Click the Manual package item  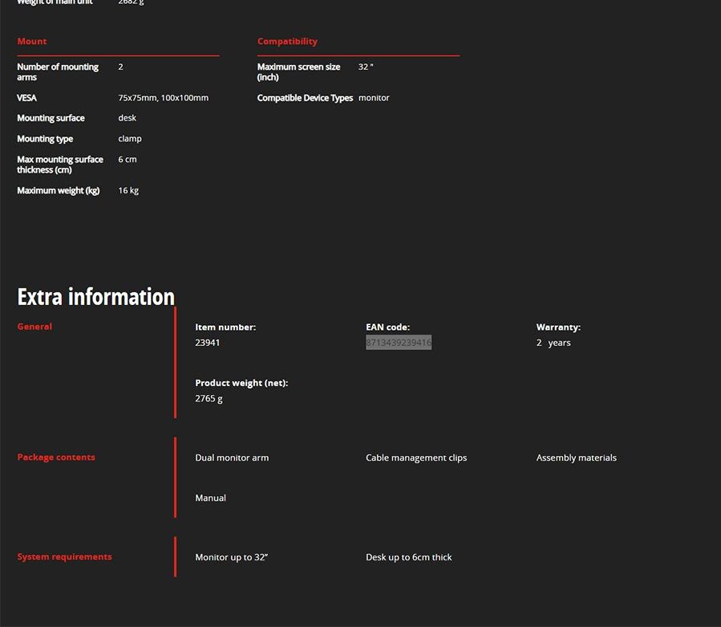coord(210,499)
